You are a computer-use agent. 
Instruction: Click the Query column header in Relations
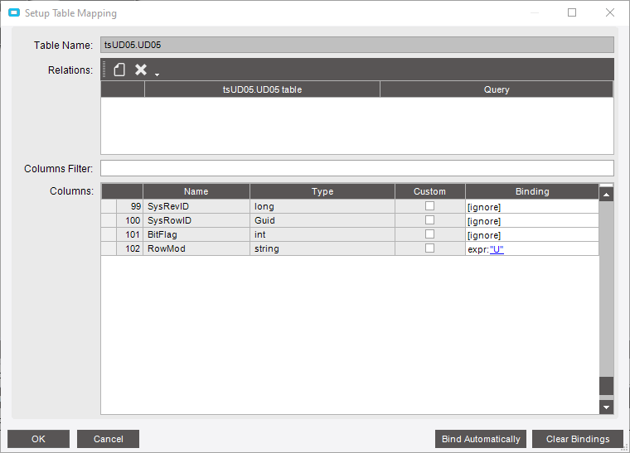tap(497, 89)
